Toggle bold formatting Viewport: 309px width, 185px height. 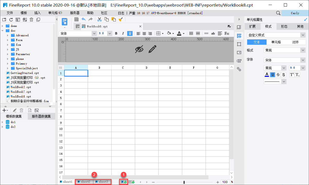pyautogui.click(x=116, y=33)
